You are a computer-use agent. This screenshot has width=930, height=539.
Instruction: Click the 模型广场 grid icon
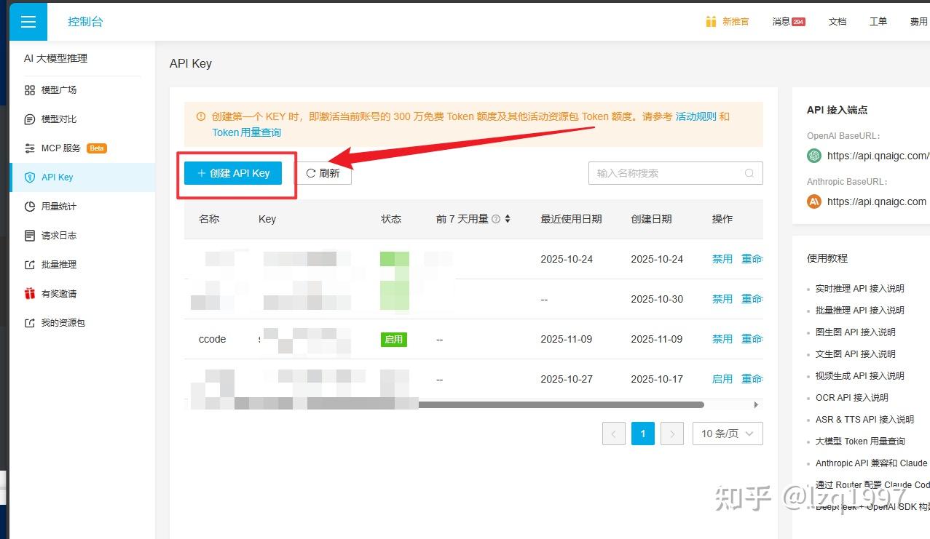30,90
